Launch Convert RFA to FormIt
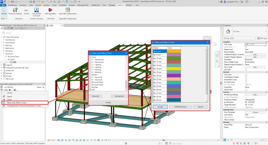 36,12
